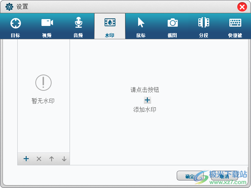The image size is (251, 188).
Task: Open the 音频 (Audio) tab
Action: [78, 26]
